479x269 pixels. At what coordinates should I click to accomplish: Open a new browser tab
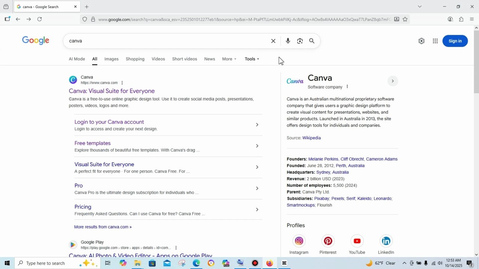click(x=87, y=7)
